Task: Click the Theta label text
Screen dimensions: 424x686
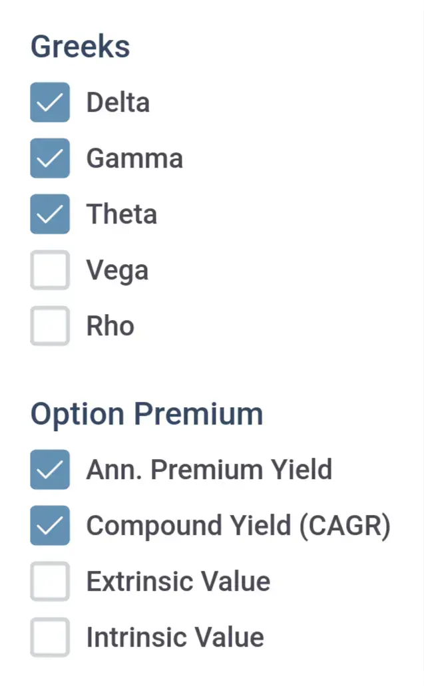Action: coord(122,214)
